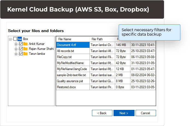Click the Box logo icon in tree
The width and height of the screenshot is (191, 126).
pos(20,39)
